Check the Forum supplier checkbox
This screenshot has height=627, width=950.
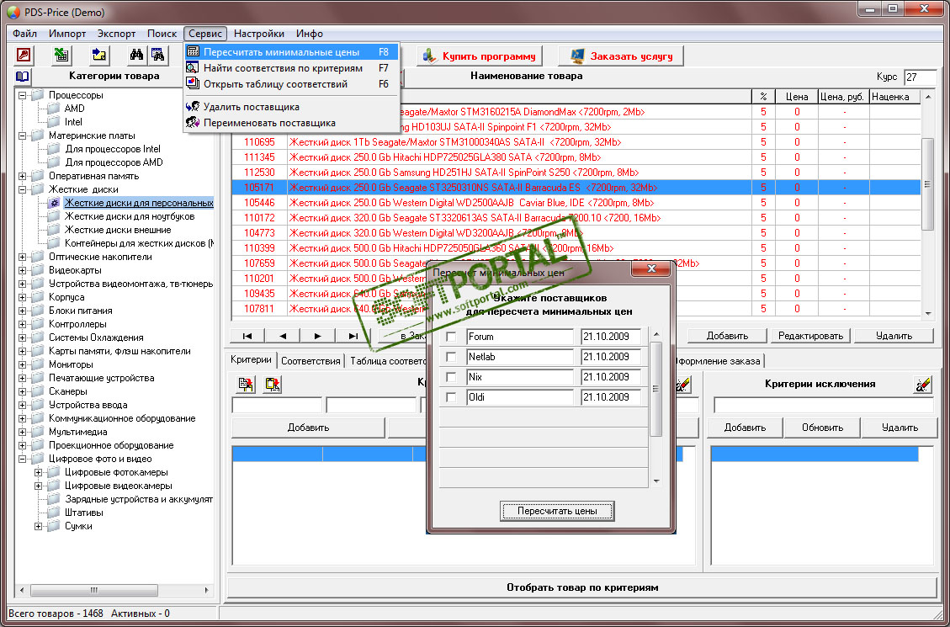click(x=451, y=337)
